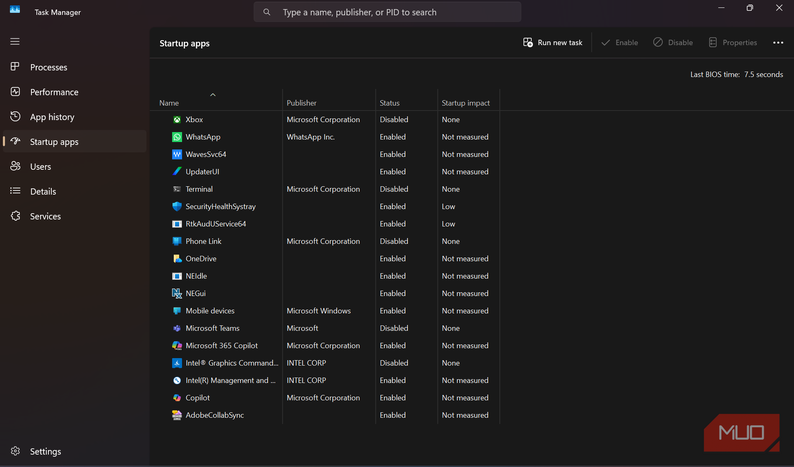The width and height of the screenshot is (794, 467).
Task: Click the Enable button
Action: (x=619, y=43)
